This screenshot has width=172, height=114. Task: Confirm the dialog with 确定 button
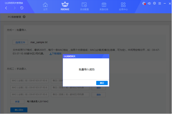point(102,83)
